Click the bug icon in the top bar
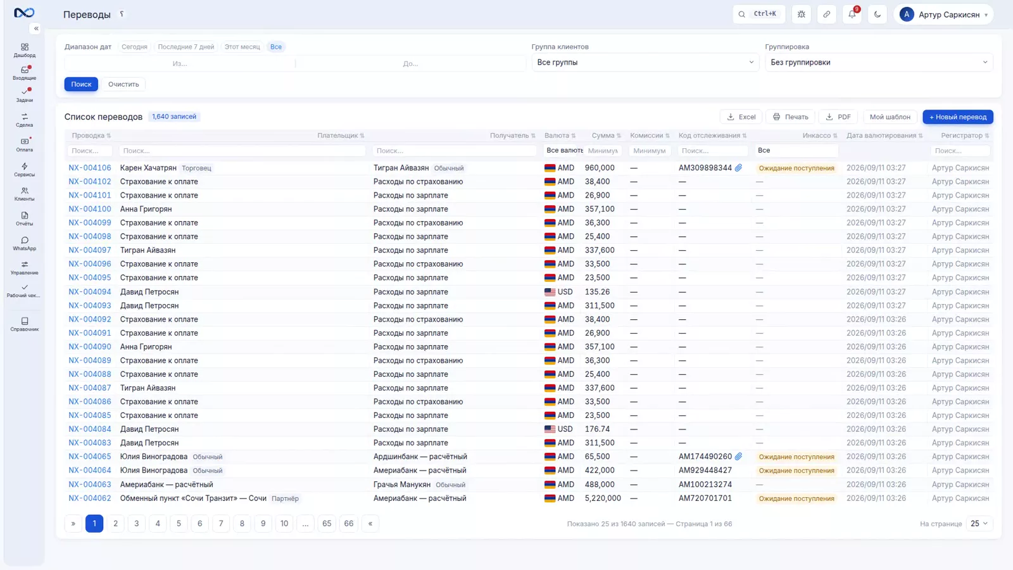Image resolution: width=1013 pixels, height=570 pixels. tap(802, 14)
